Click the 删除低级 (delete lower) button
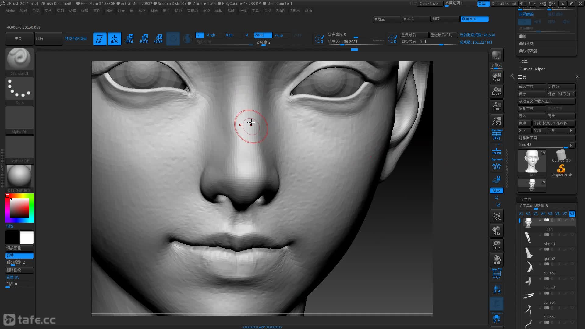The width and height of the screenshot is (585, 329). pos(19,270)
